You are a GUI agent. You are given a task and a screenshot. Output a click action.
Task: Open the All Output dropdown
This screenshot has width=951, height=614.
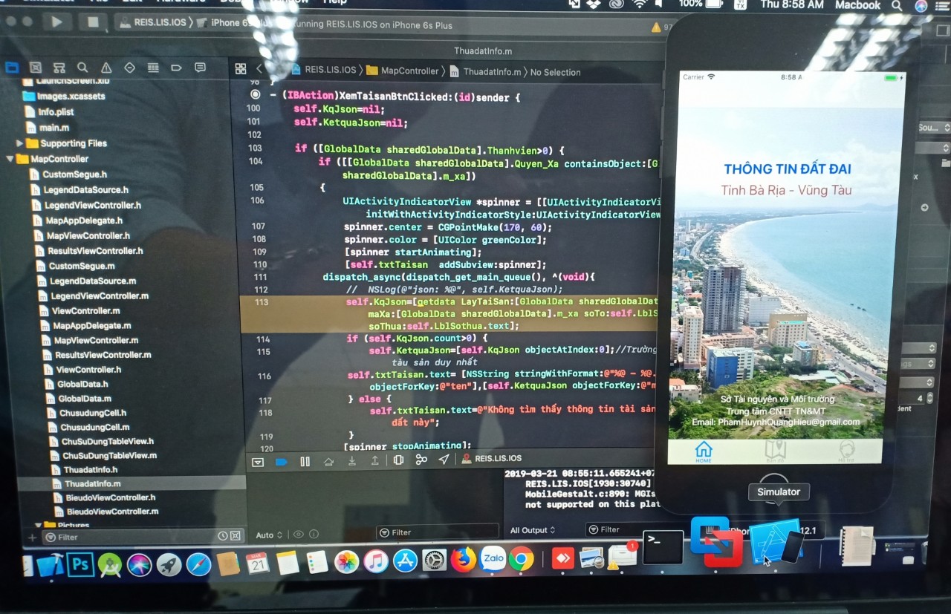[x=533, y=530]
